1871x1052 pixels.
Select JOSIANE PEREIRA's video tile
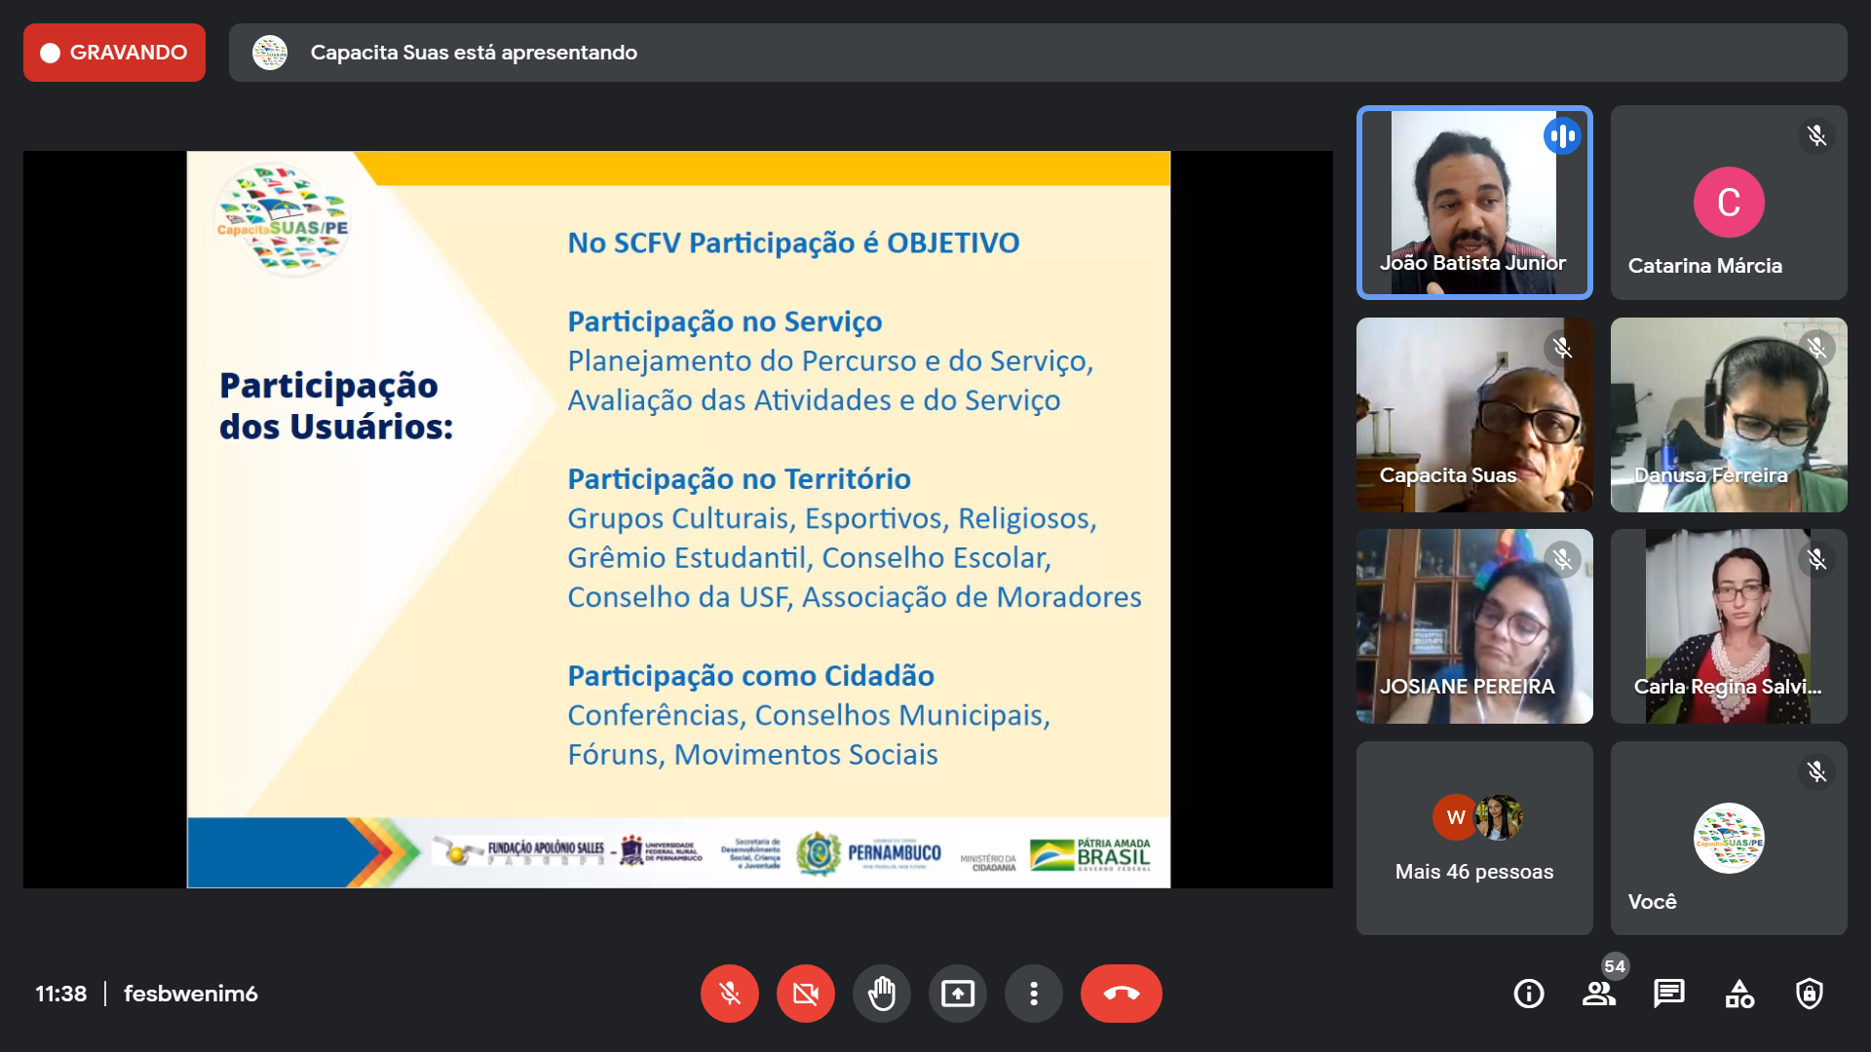click(x=1473, y=625)
